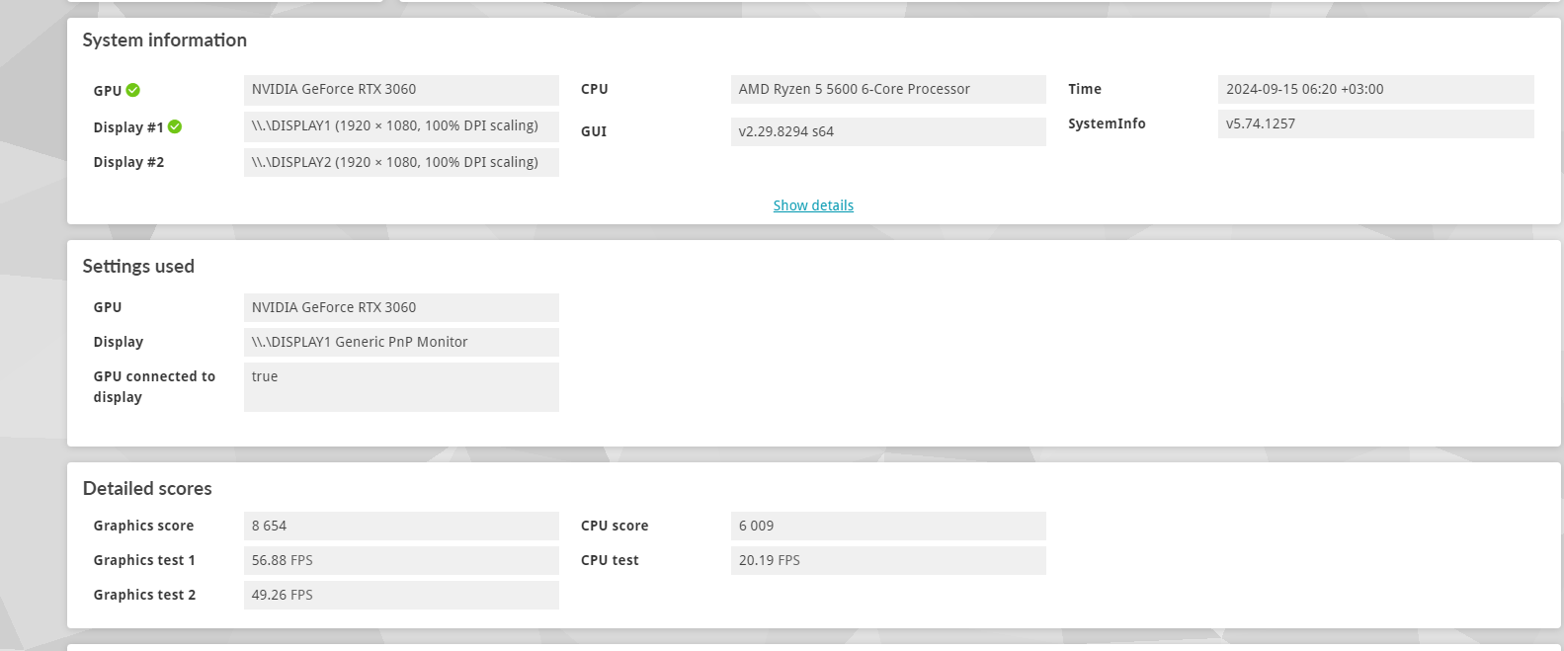Image resolution: width=1564 pixels, height=651 pixels.
Task: Click the Graphics test 1 56.88 FPS value
Action: (401, 560)
